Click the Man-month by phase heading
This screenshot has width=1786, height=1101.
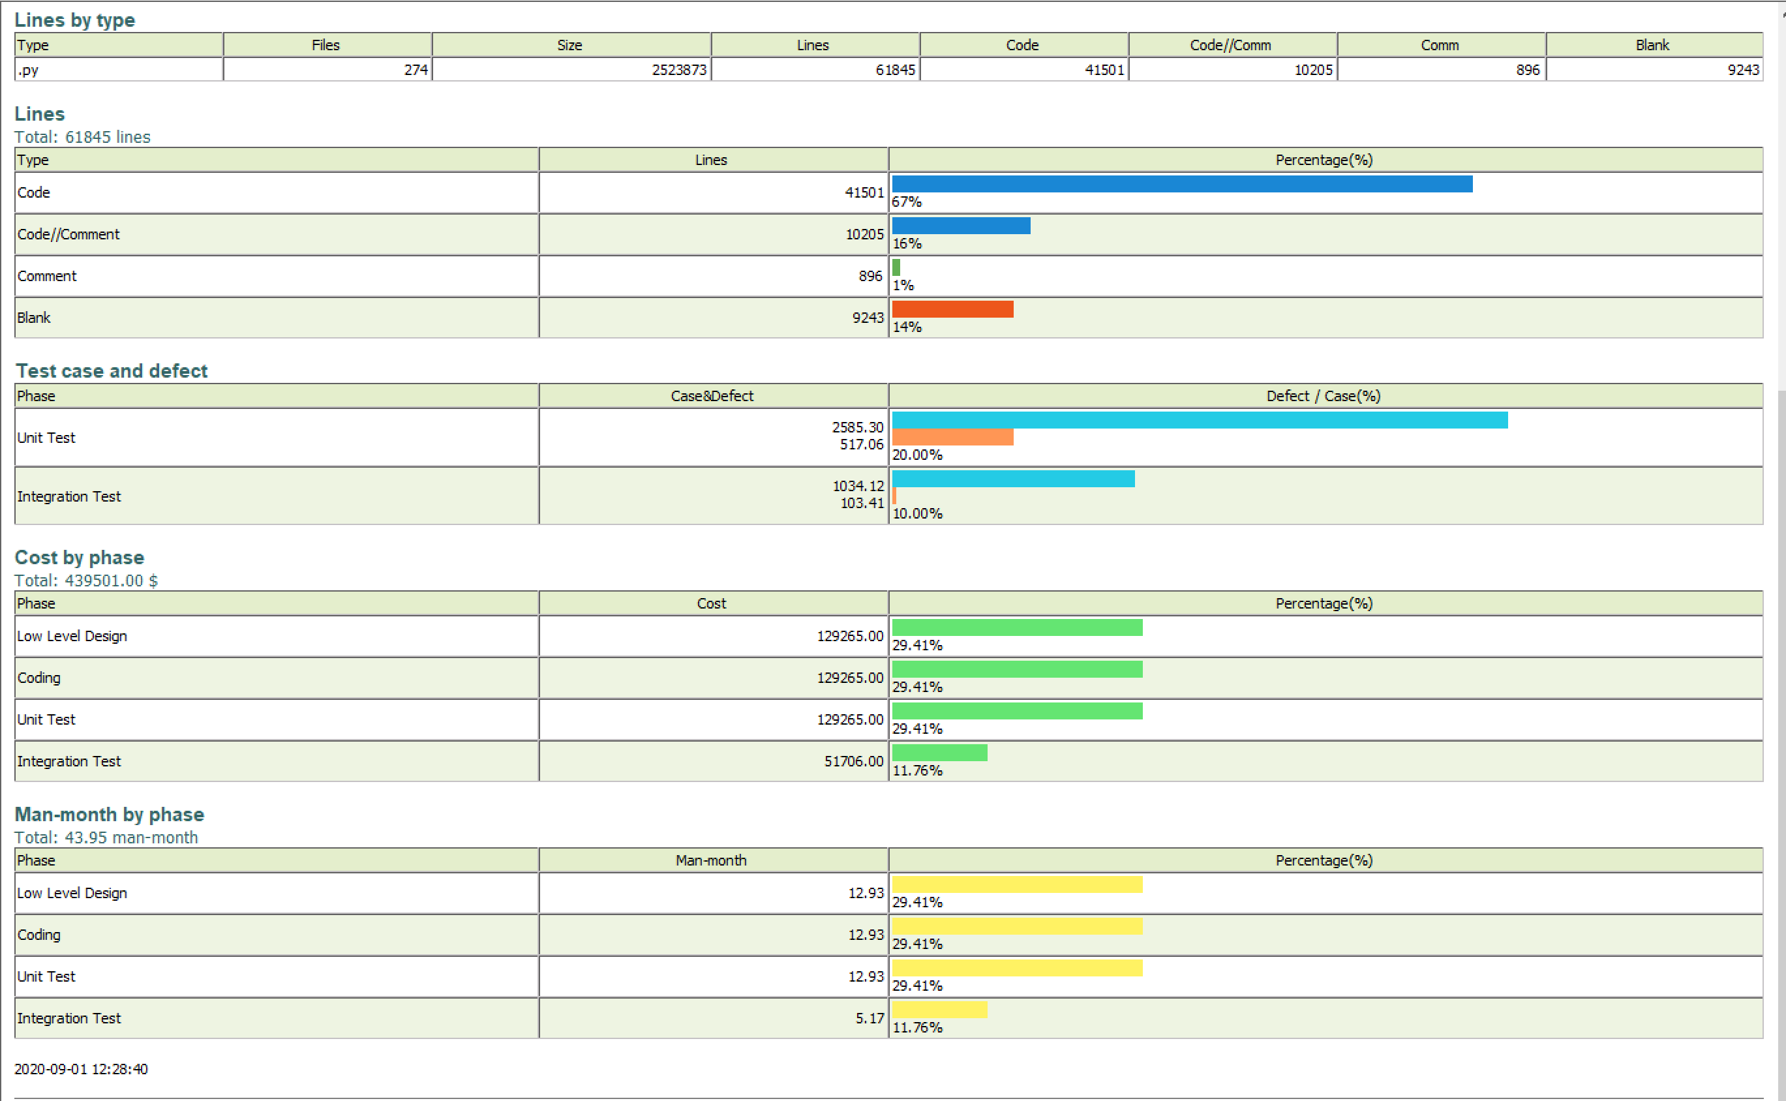tap(109, 814)
